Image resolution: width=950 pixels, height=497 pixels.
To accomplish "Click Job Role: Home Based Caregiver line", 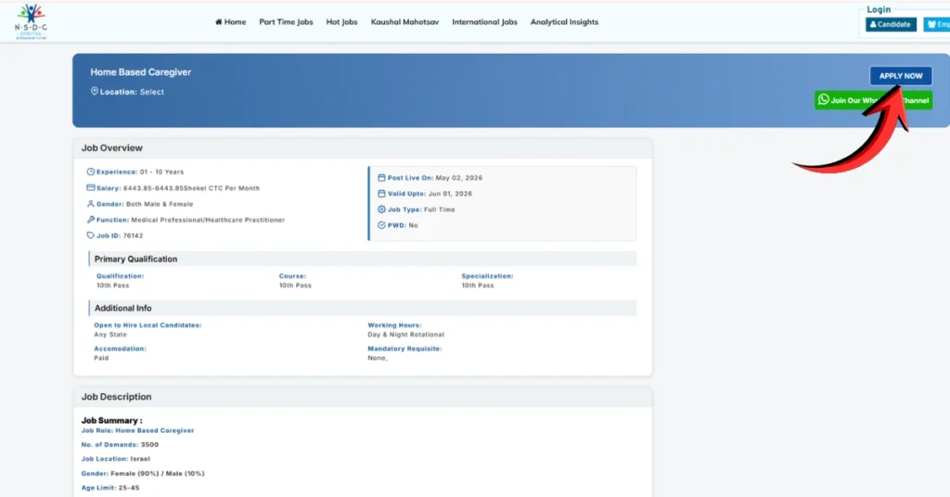I will (137, 430).
